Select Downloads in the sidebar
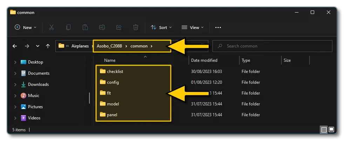The width and height of the screenshot is (344, 141). 35,84
